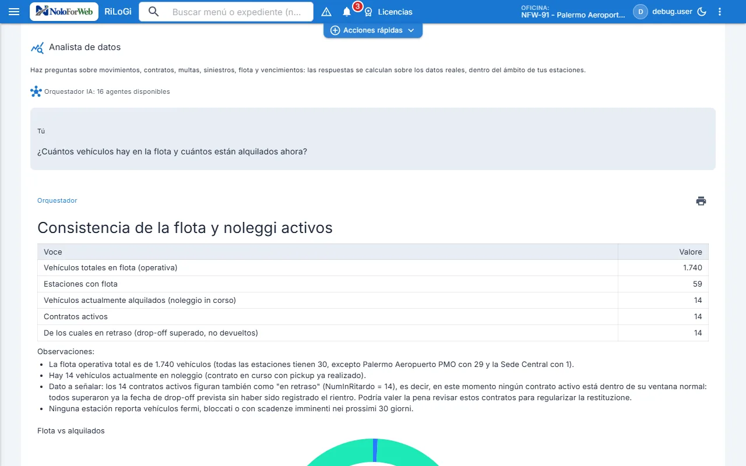Print the Orquestador response
Image resolution: width=746 pixels, height=466 pixels.
701,201
